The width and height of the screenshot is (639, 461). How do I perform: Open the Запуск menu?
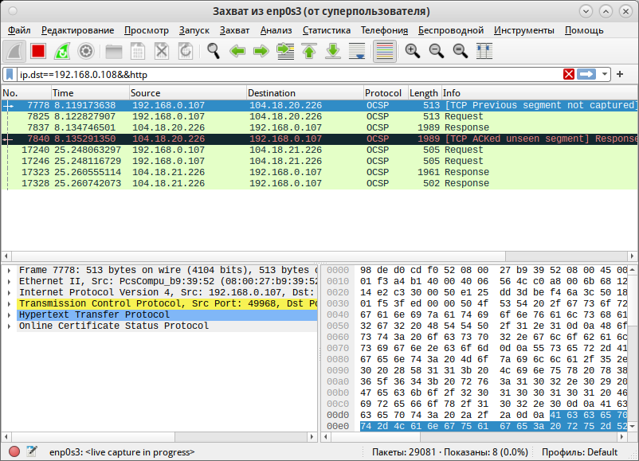(194, 30)
